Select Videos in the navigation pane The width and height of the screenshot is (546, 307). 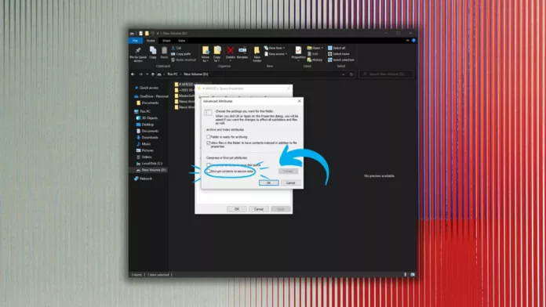pyautogui.click(x=144, y=157)
